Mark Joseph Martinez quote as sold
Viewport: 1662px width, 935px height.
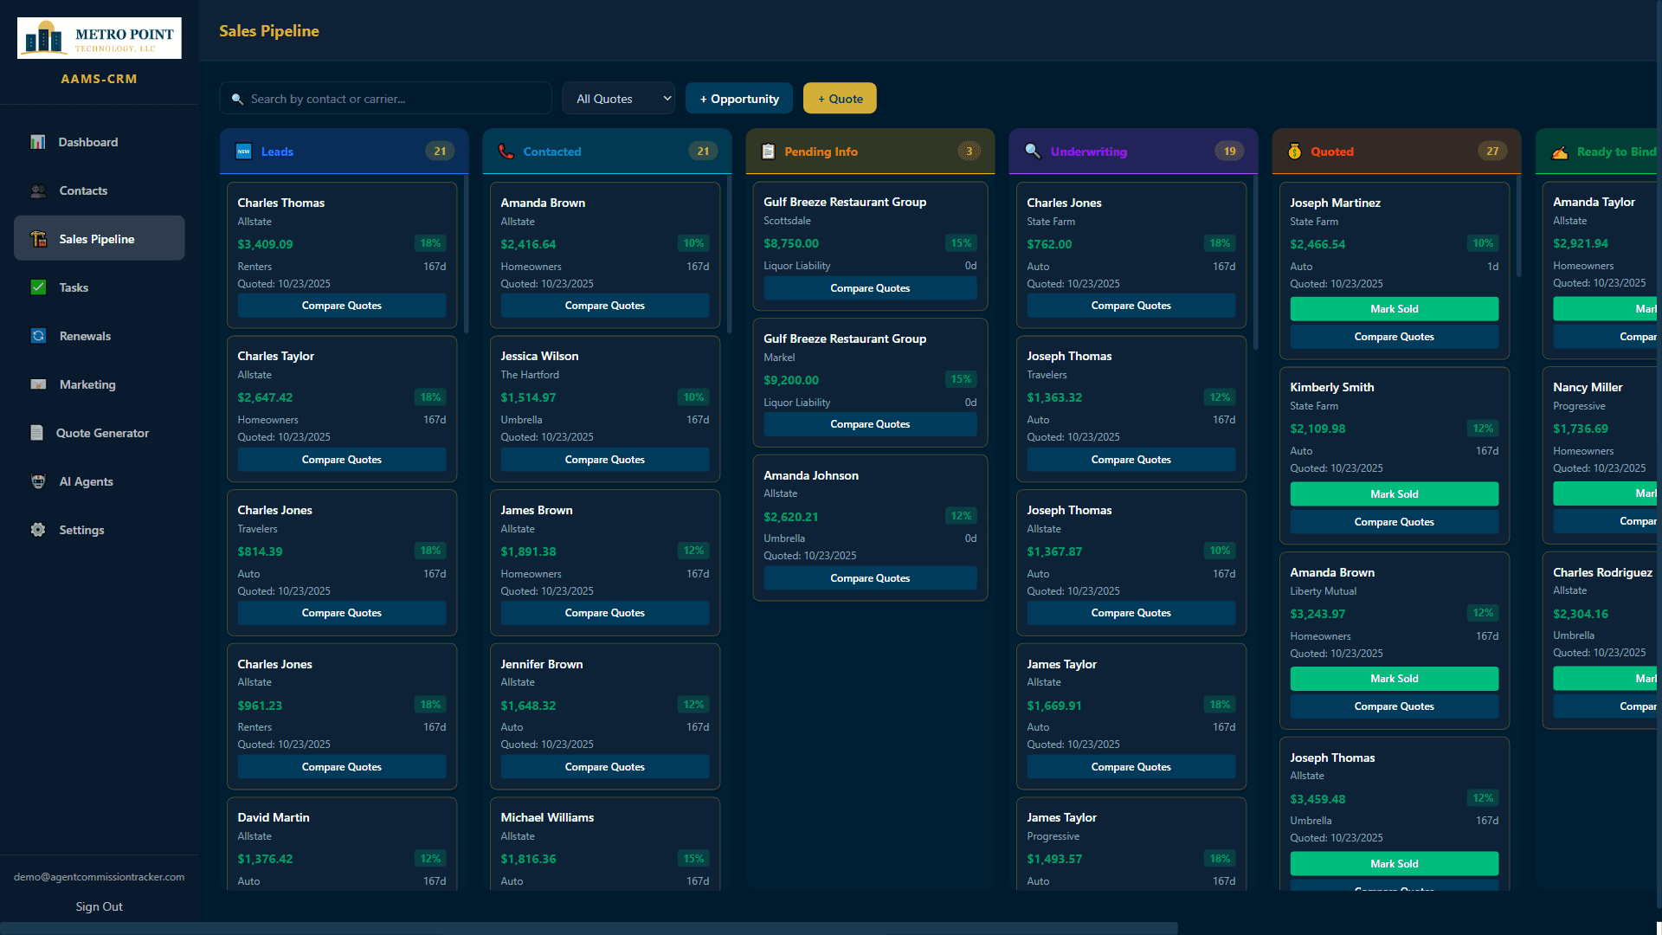pos(1394,309)
